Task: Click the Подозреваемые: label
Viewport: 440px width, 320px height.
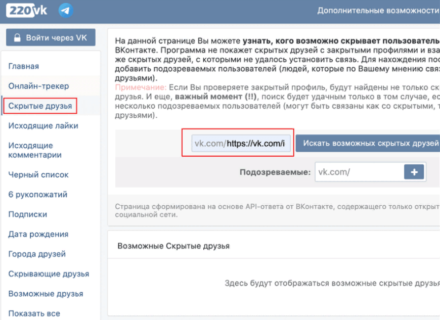Action: (275, 172)
